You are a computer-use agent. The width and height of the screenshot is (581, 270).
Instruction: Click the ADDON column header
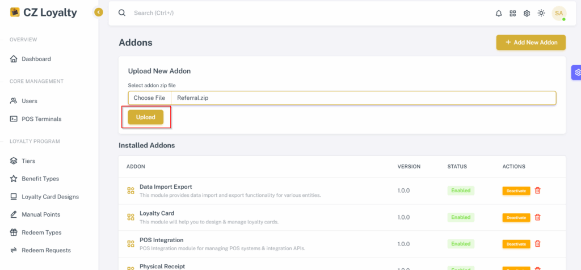tap(136, 167)
